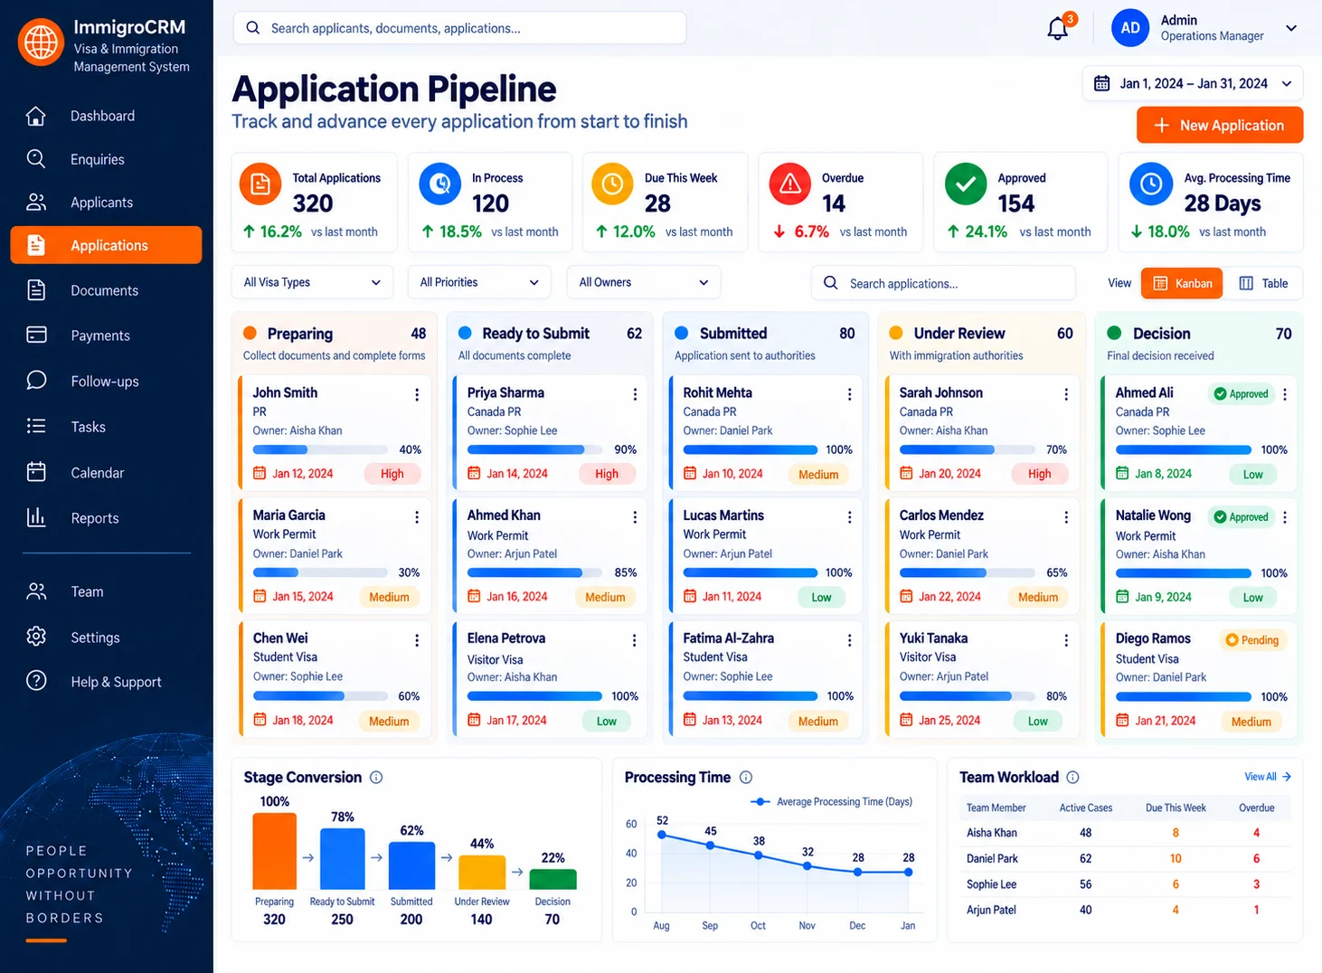The height and width of the screenshot is (973, 1322).
Task: Click High priority tag on John Smith
Action: point(392,474)
